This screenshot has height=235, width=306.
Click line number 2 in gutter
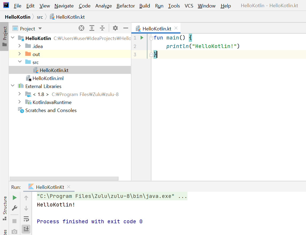coord(135,46)
